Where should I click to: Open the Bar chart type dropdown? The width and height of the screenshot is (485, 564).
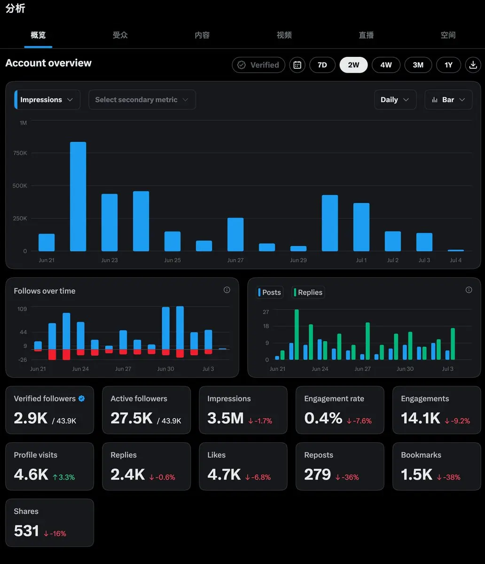point(448,100)
